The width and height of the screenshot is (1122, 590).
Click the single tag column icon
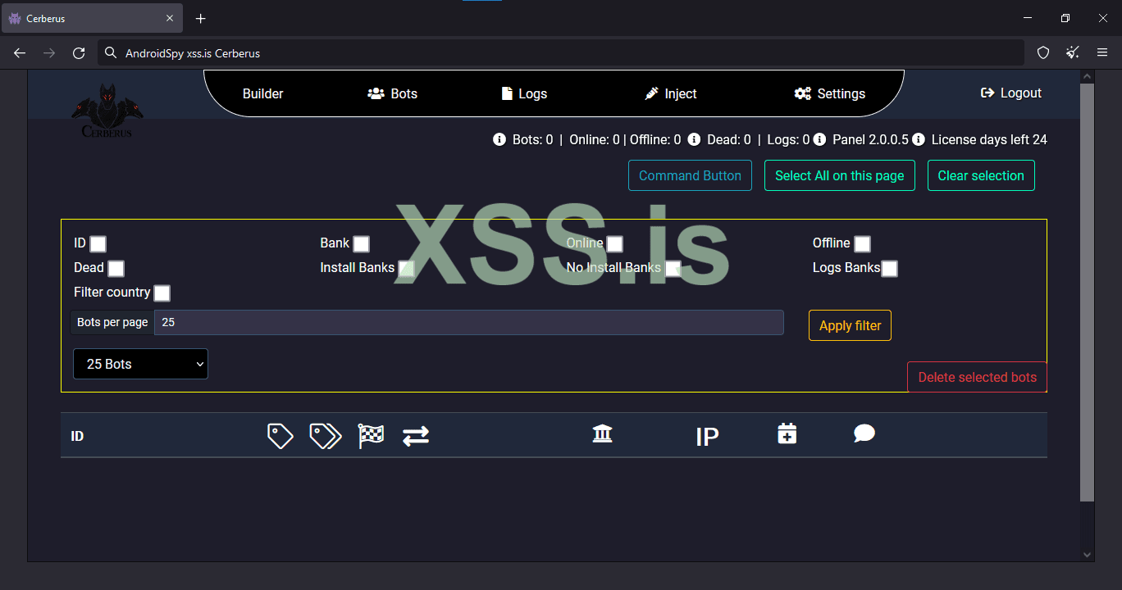pos(280,436)
